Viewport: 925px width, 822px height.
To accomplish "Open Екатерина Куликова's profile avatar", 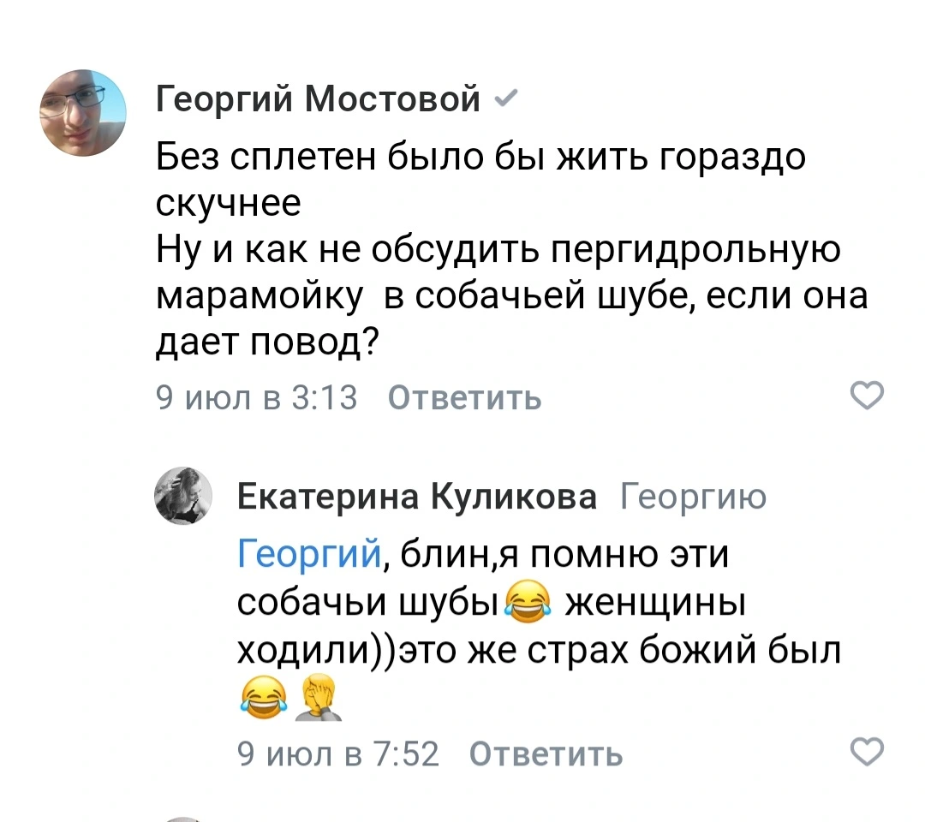I will pyautogui.click(x=183, y=497).
